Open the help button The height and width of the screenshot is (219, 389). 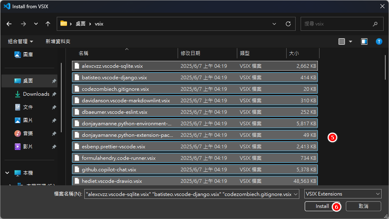[379, 41]
